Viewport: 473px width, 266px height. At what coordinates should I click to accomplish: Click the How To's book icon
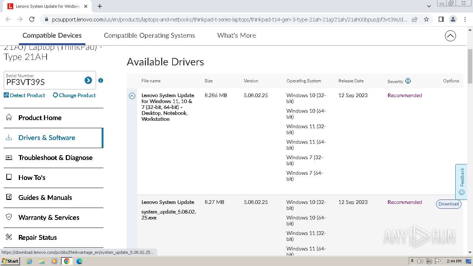(9, 177)
